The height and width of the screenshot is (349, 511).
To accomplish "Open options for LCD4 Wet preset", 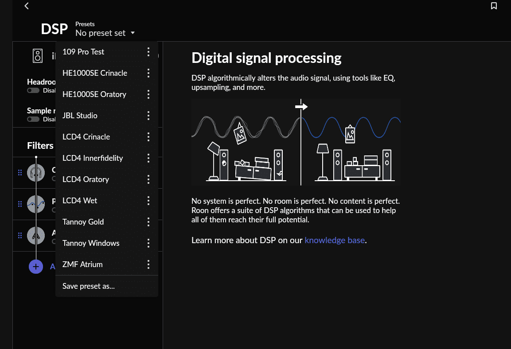I will pyautogui.click(x=148, y=201).
